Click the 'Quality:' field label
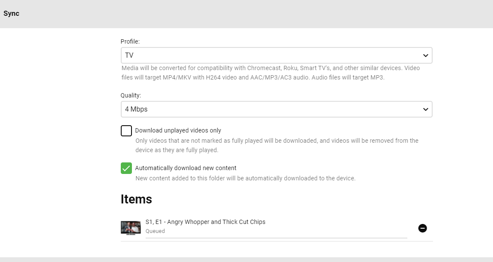The image size is (493, 262). 131,95
